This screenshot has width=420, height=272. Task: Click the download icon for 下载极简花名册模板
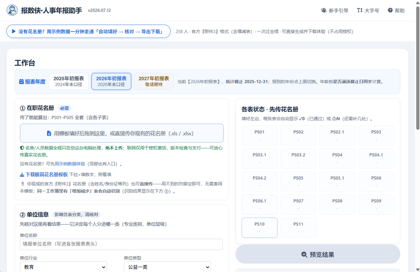tap(22, 175)
